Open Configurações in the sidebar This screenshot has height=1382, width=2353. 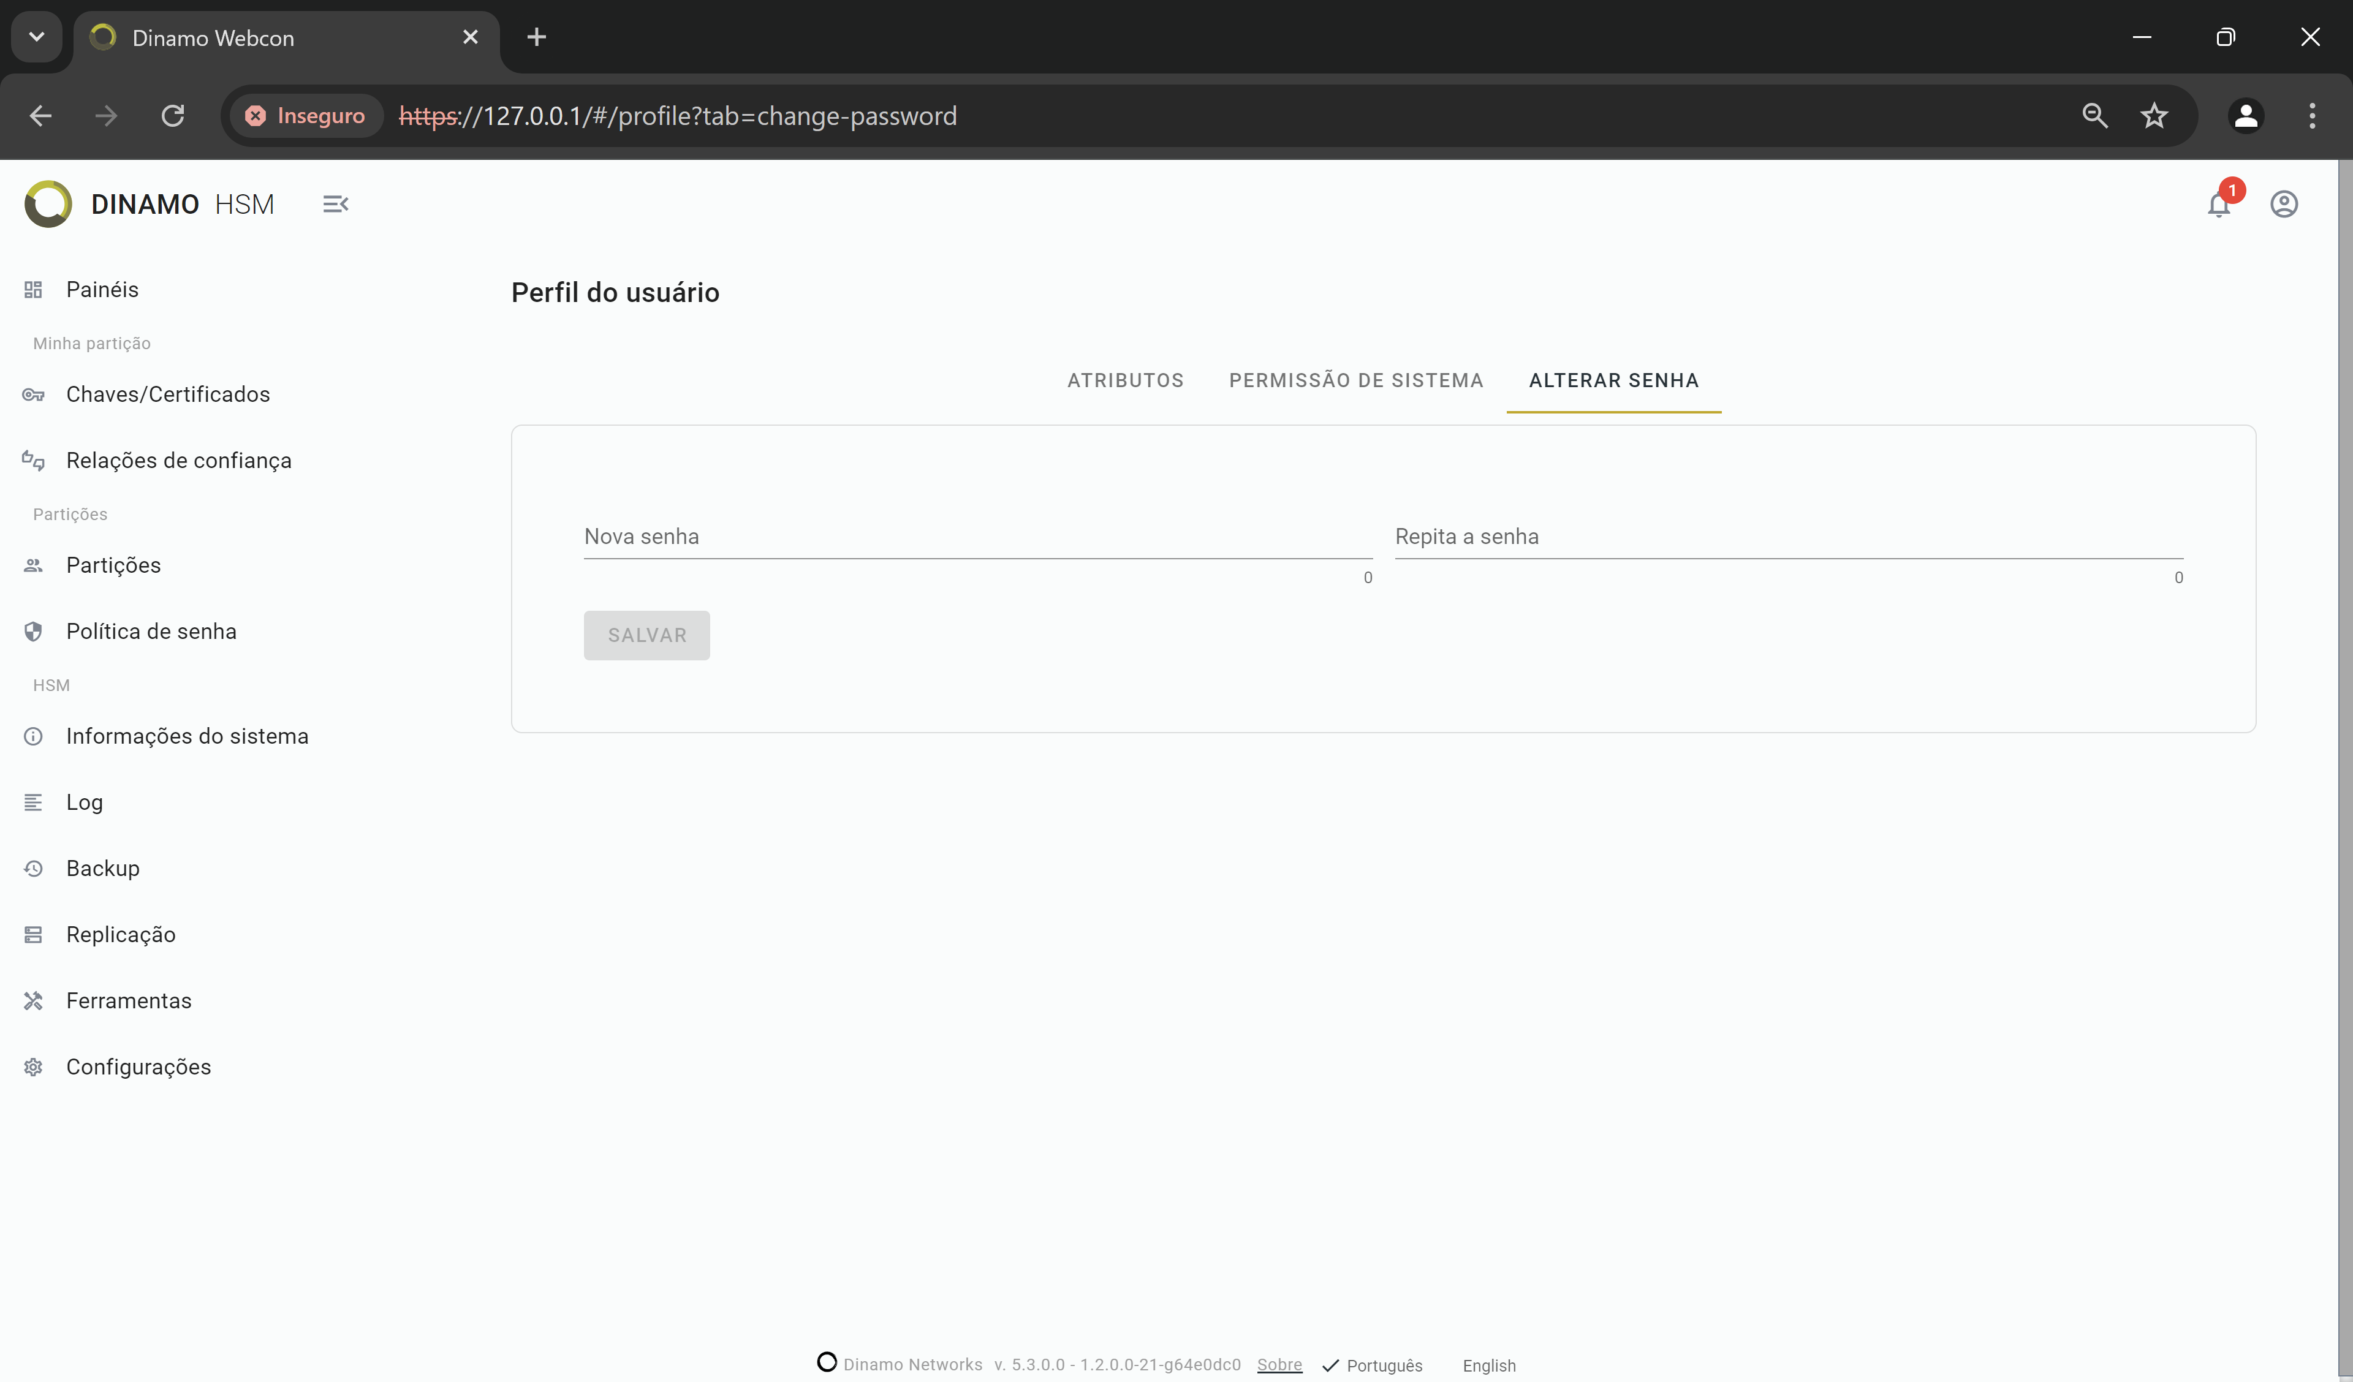[139, 1067]
